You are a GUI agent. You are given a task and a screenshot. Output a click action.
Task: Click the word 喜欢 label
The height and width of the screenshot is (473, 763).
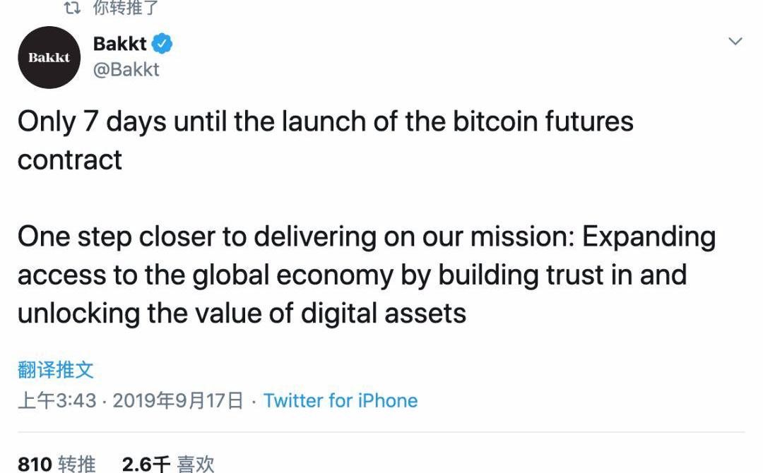(x=196, y=465)
